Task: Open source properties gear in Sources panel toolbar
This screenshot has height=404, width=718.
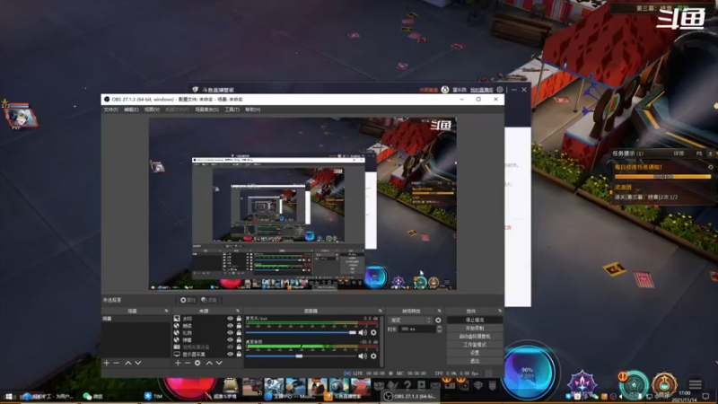Action: pos(197,363)
